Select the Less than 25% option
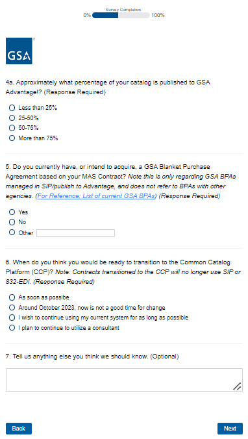Screen dimensions: 248x439 tap(12, 108)
